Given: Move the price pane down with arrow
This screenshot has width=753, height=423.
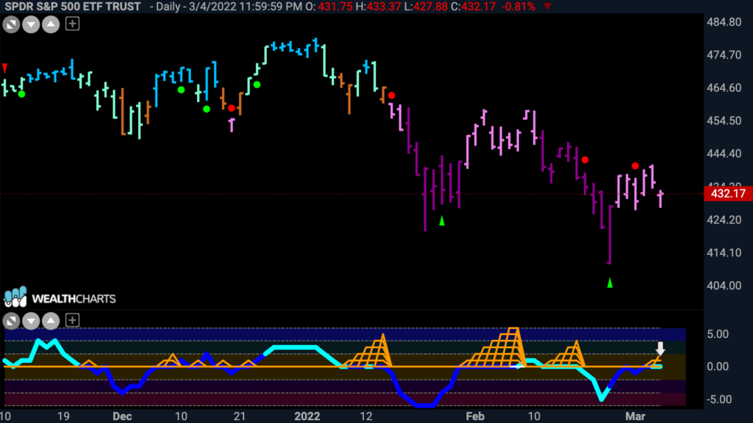Looking at the screenshot, I should coord(31,23).
